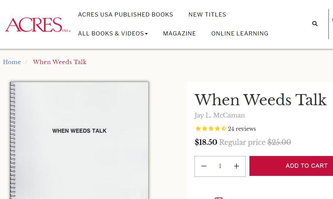333x199 pixels.
Task: Click the When Weeds Talk breadcrumb
Action: 60,62
